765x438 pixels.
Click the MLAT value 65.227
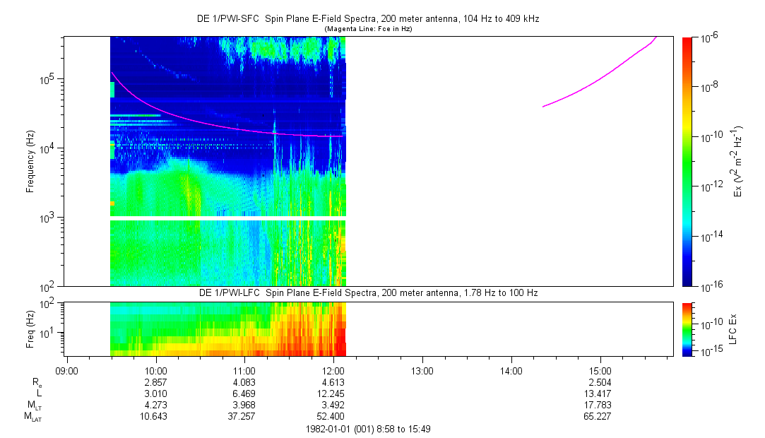600,417
